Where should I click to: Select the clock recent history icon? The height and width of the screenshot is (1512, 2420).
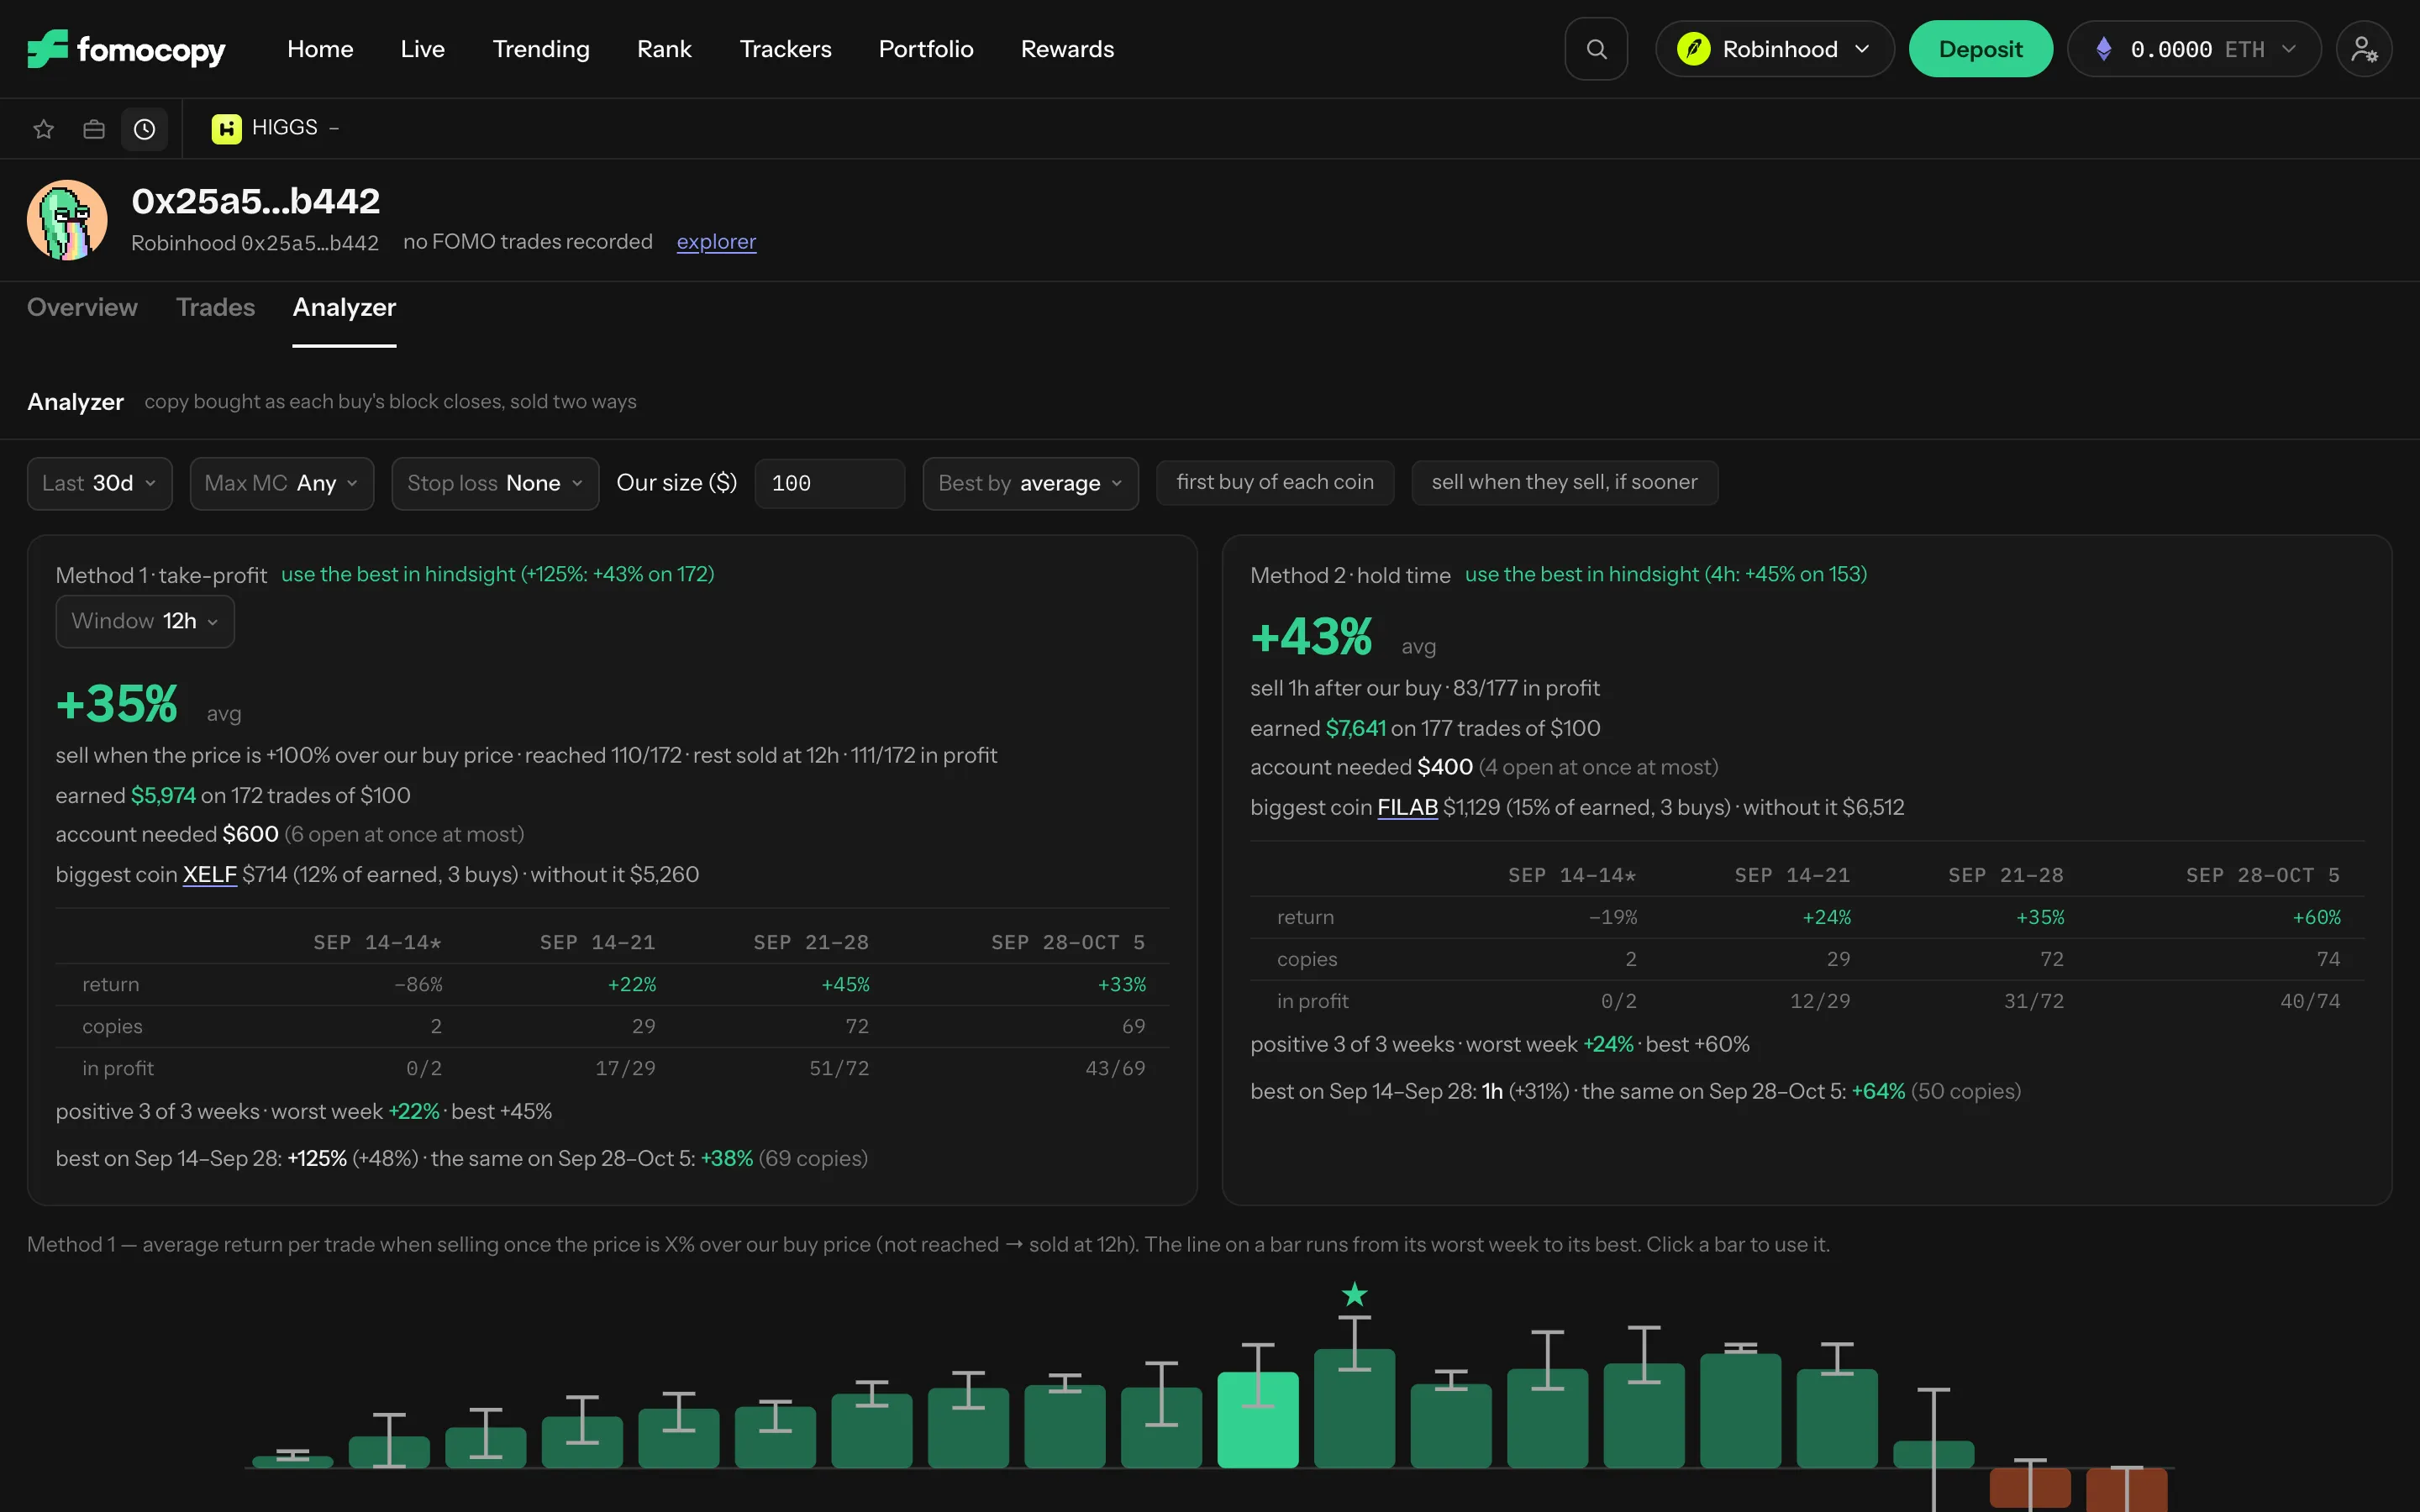point(145,129)
